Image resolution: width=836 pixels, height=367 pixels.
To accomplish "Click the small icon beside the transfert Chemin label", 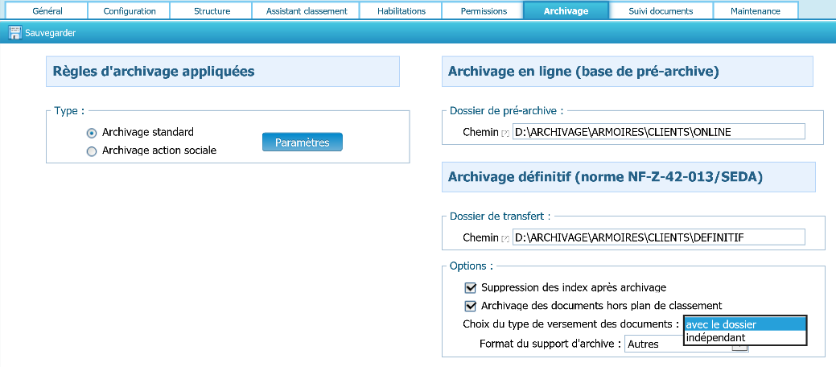I will pos(505,238).
